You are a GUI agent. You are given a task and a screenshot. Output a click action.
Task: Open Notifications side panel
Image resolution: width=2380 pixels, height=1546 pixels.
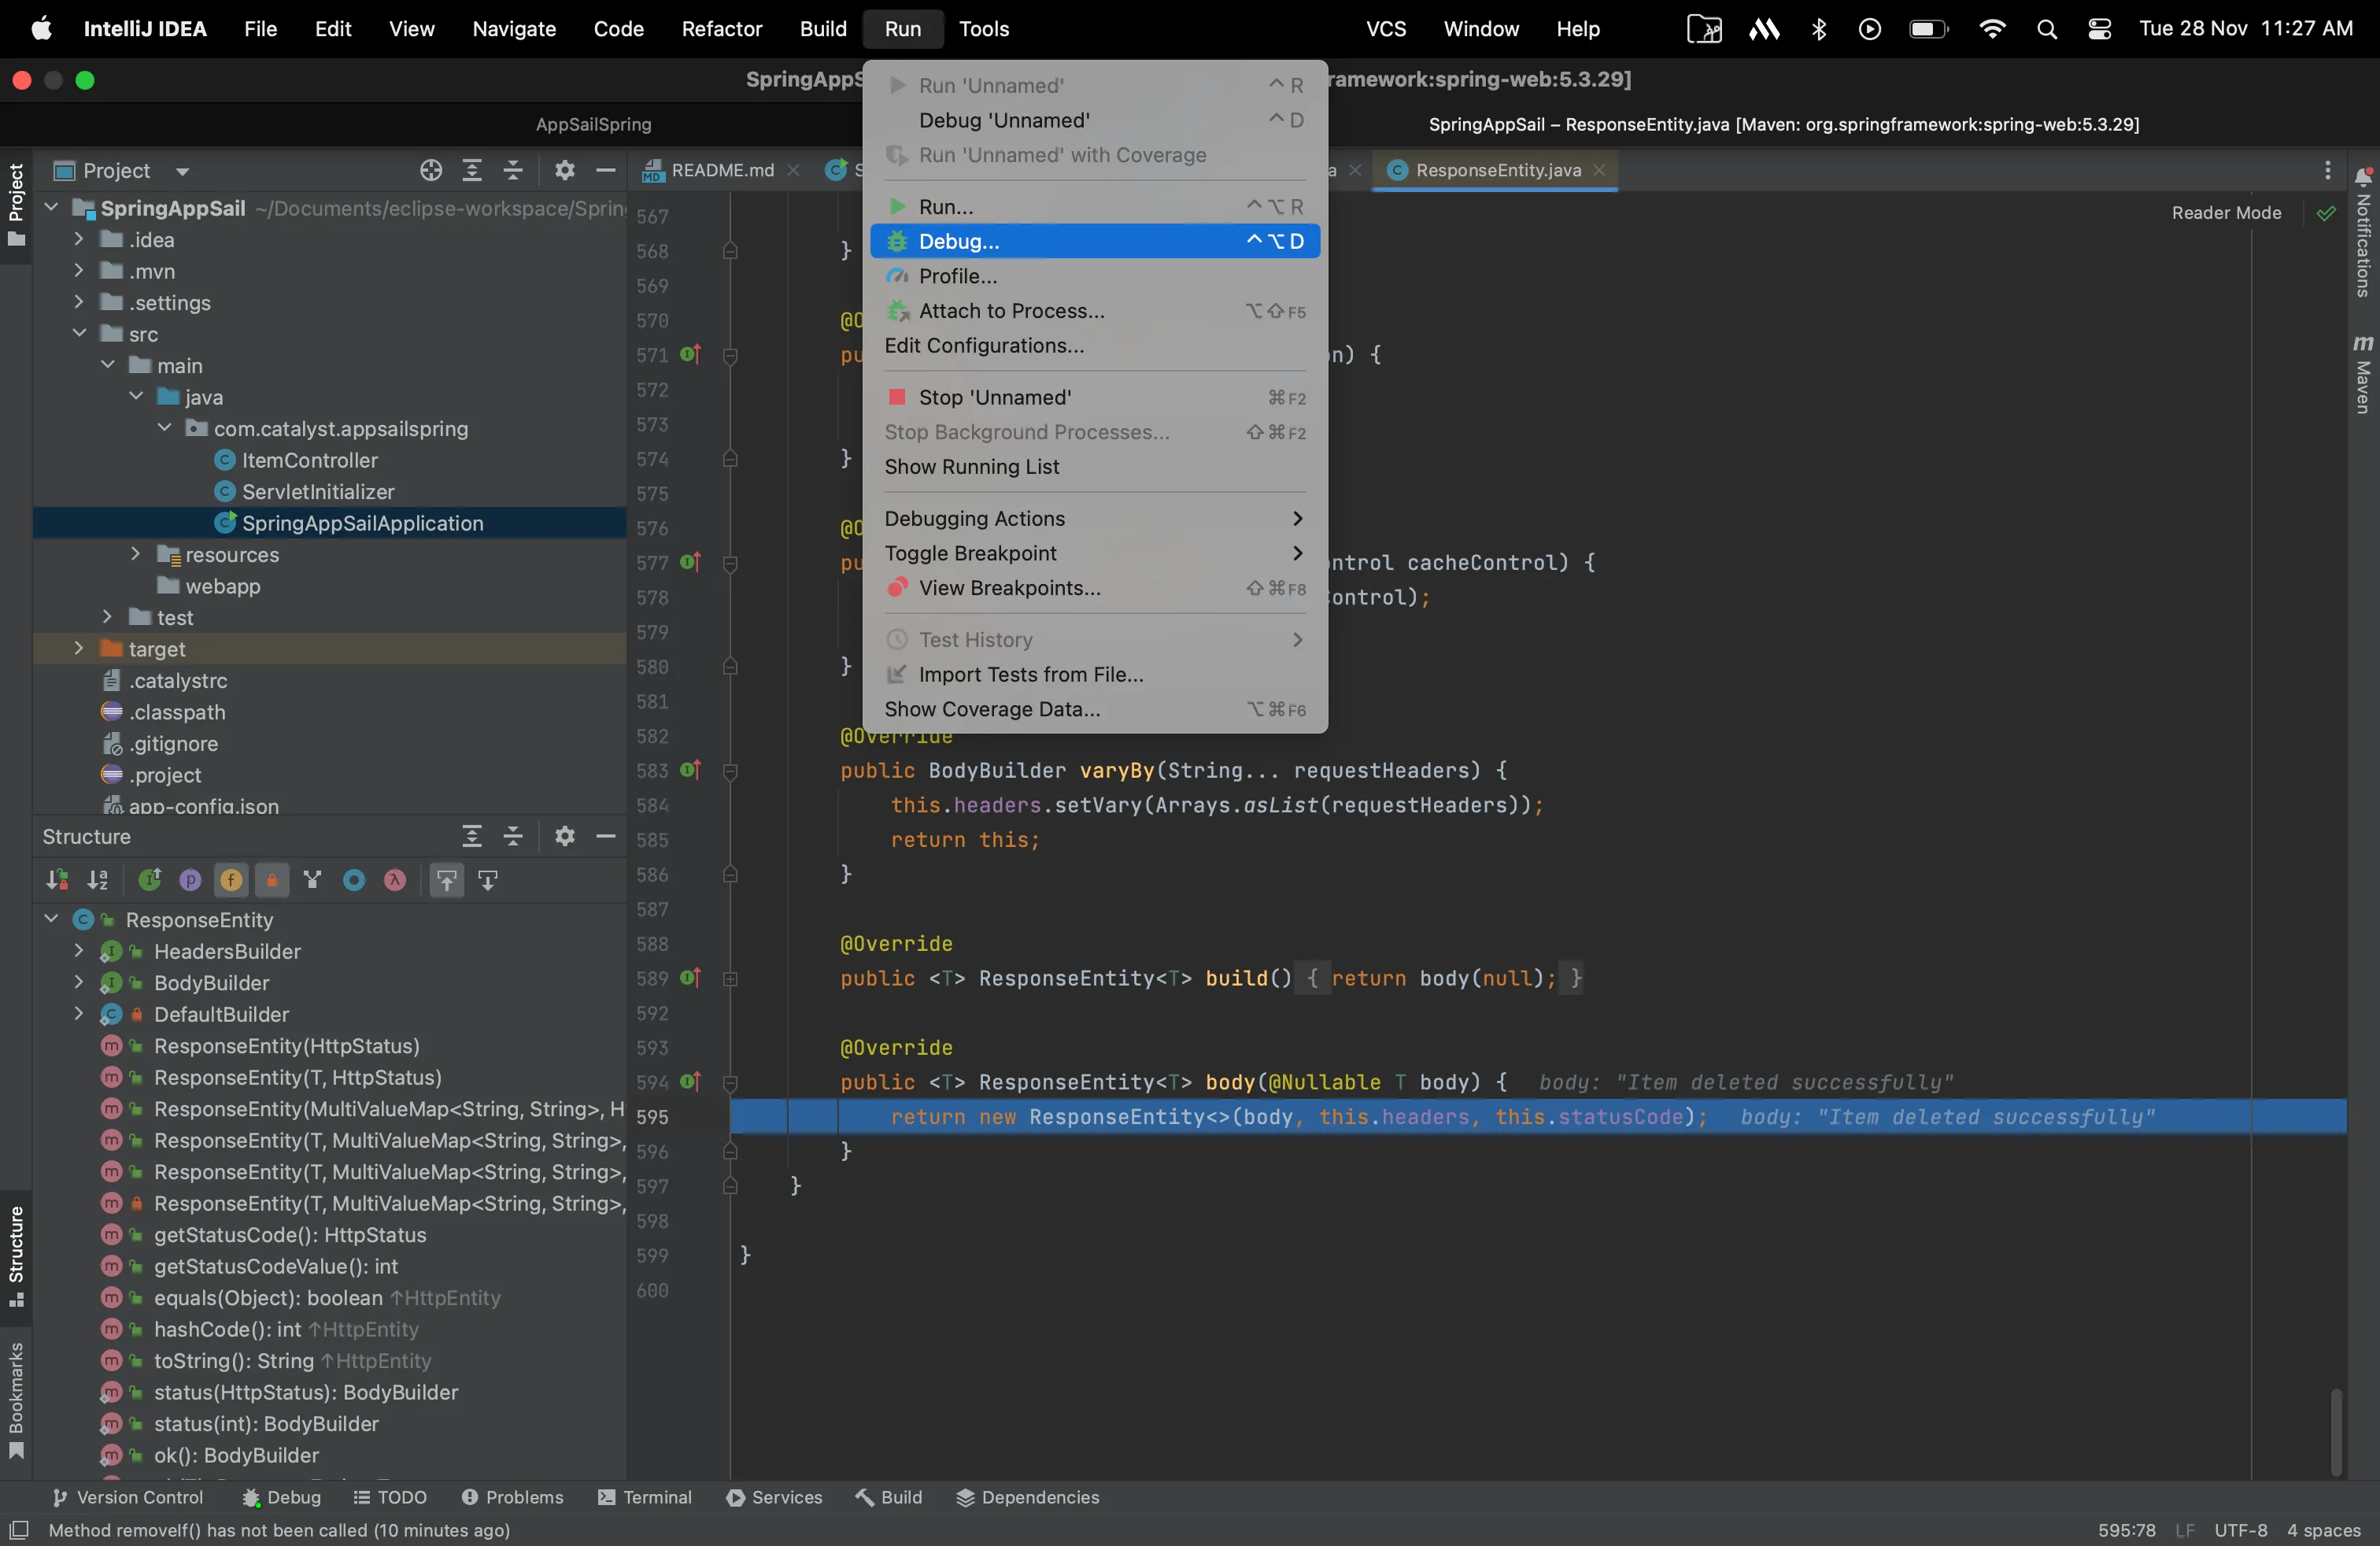2363,232
